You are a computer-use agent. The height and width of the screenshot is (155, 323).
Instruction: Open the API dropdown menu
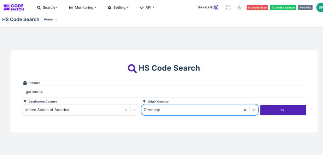tap(147, 8)
